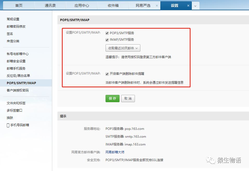Click the SMTP服务器: smtp.163.com text
The image size is (249, 171).
point(126,136)
